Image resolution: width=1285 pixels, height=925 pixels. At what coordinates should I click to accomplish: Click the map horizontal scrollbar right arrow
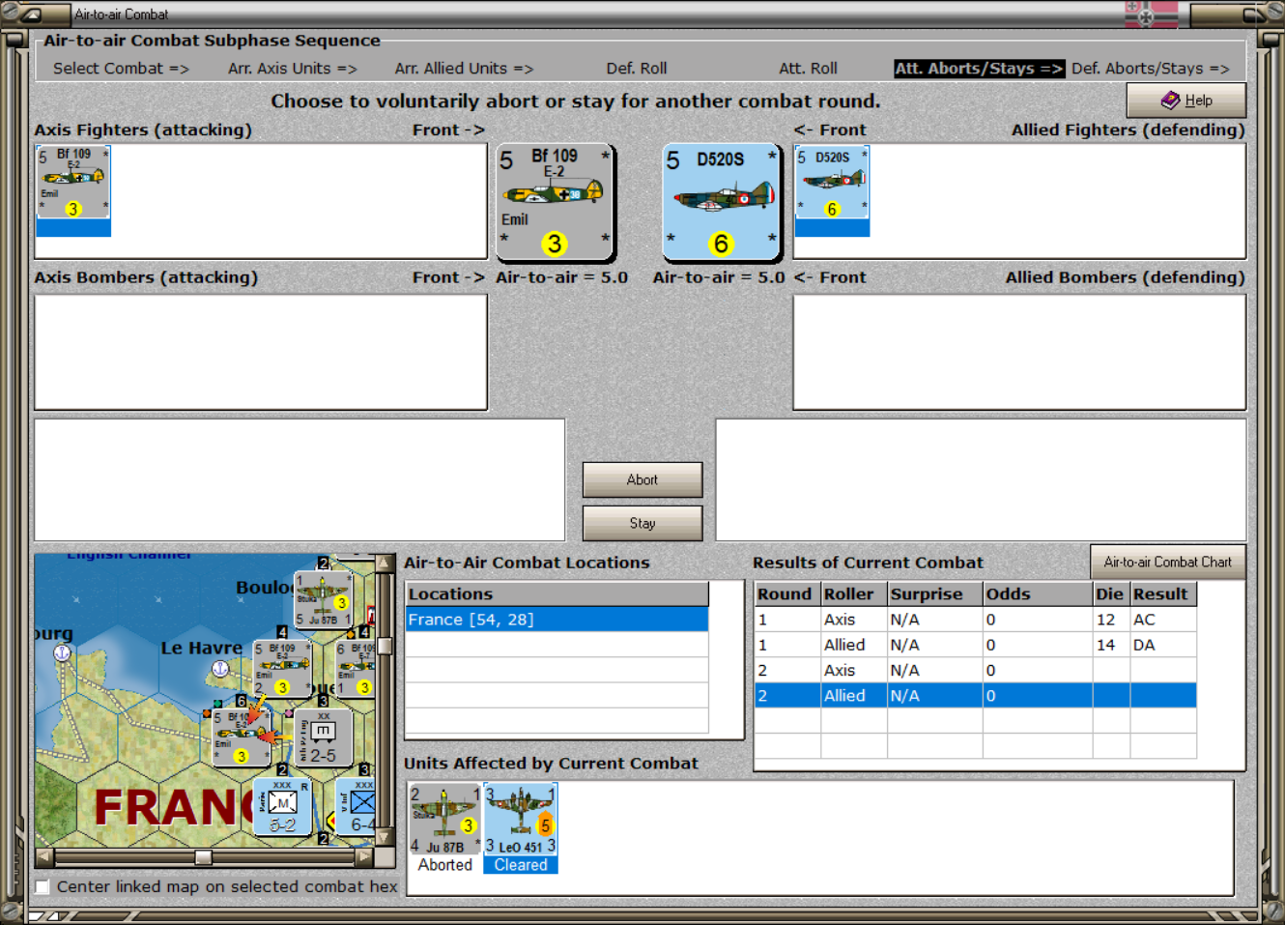364,856
